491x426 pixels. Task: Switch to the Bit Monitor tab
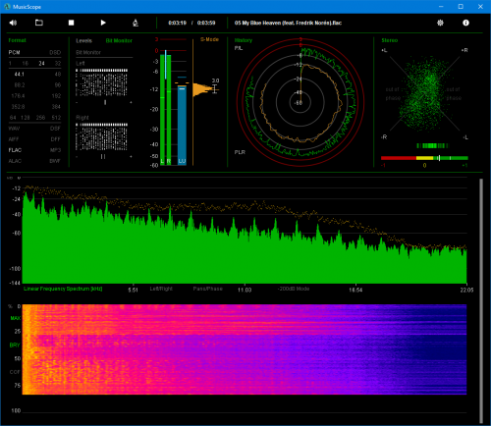coord(119,40)
